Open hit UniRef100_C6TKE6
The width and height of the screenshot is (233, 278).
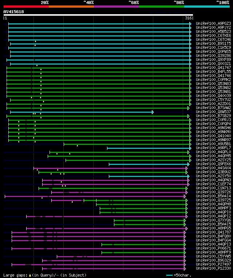pyautogui.click(x=213, y=35)
